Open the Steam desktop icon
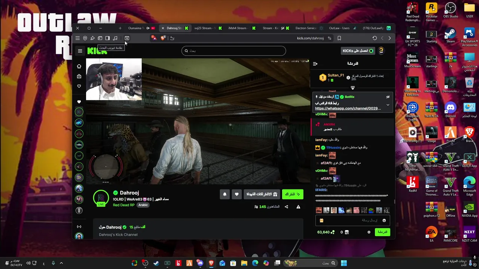 (x=451, y=35)
